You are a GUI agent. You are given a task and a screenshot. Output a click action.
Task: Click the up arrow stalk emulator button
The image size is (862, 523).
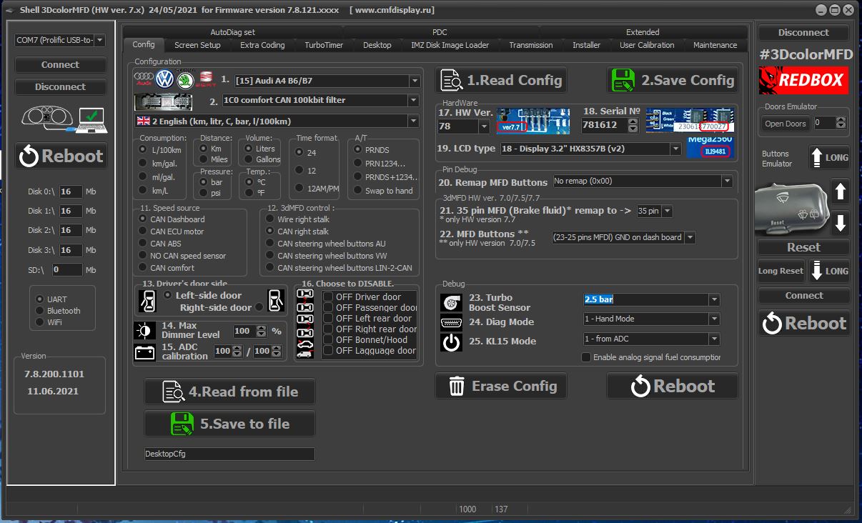click(841, 191)
